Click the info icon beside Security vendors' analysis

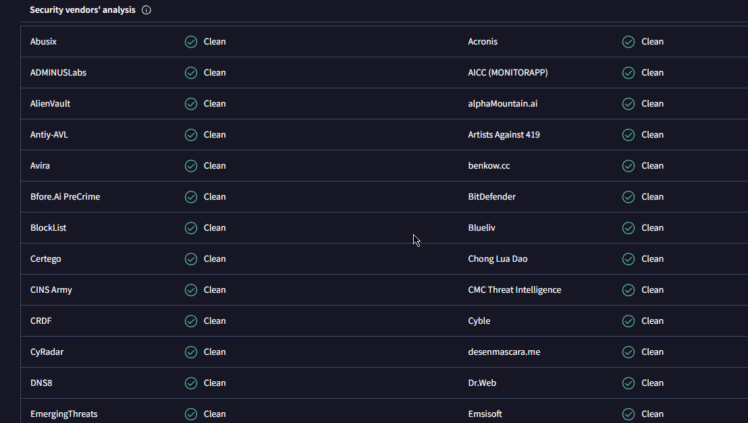pos(146,10)
